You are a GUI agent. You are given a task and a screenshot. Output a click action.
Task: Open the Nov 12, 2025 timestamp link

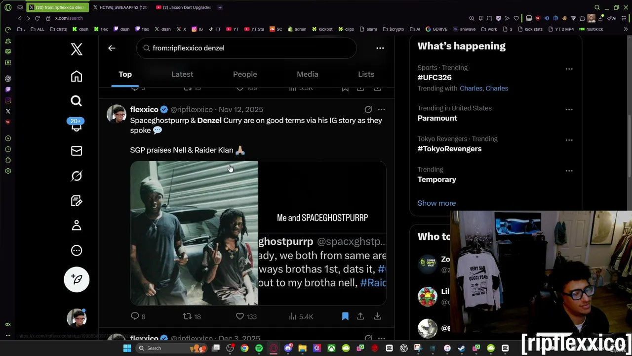pos(241,109)
